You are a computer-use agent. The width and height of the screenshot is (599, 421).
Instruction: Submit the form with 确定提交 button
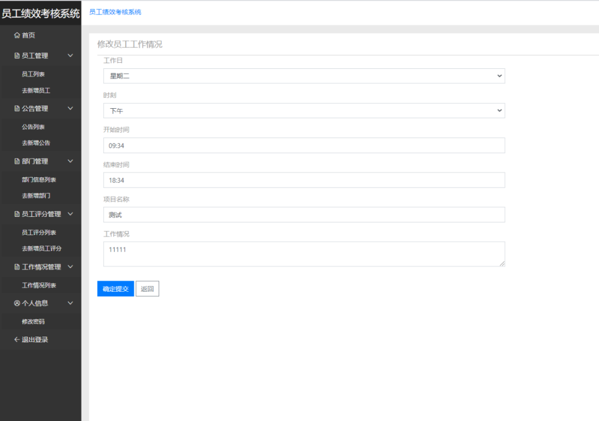[115, 289]
